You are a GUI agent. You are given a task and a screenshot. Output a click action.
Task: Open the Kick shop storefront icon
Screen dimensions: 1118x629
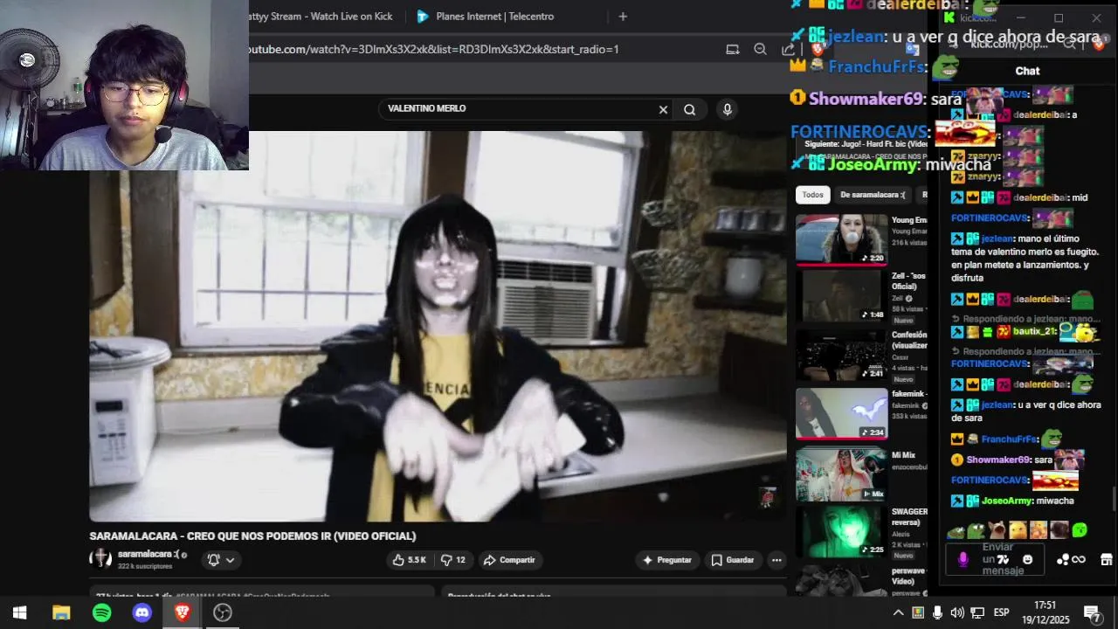tap(1106, 559)
